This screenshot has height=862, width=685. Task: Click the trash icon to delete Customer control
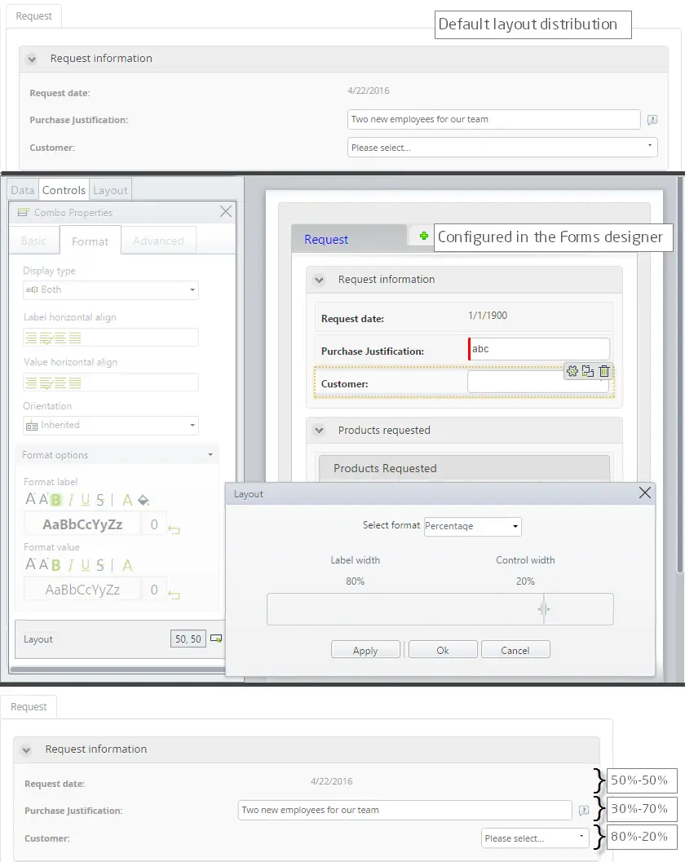(x=604, y=371)
